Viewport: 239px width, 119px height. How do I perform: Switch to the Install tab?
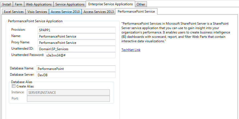(7, 4)
